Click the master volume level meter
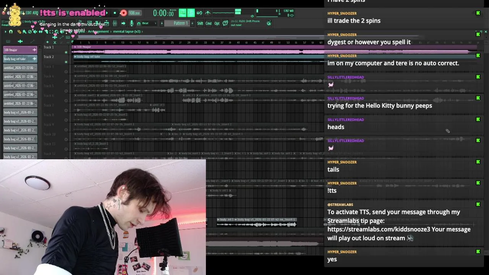 (238, 12)
